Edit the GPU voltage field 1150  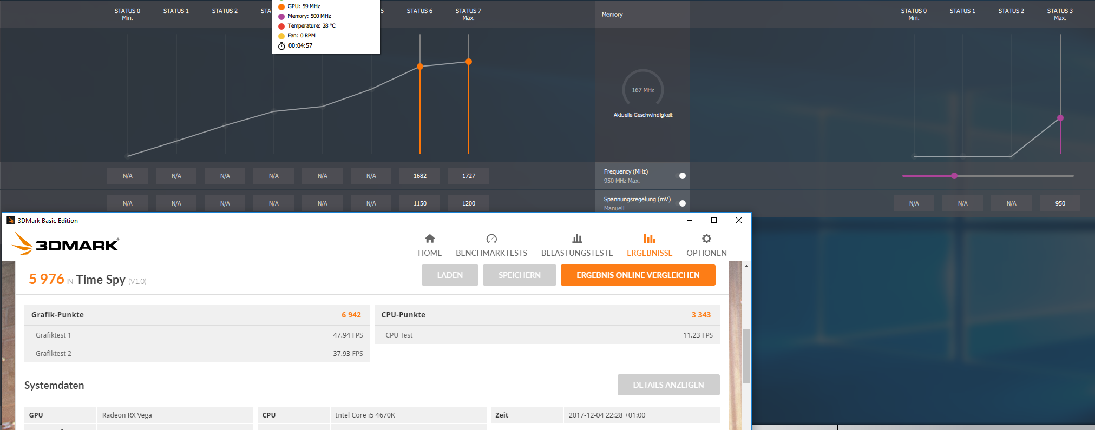coord(420,203)
